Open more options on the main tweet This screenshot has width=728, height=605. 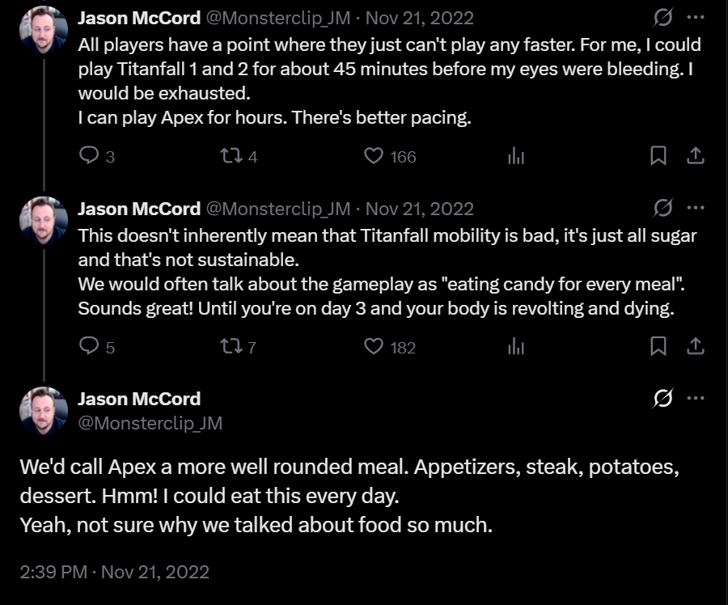point(695,398)
